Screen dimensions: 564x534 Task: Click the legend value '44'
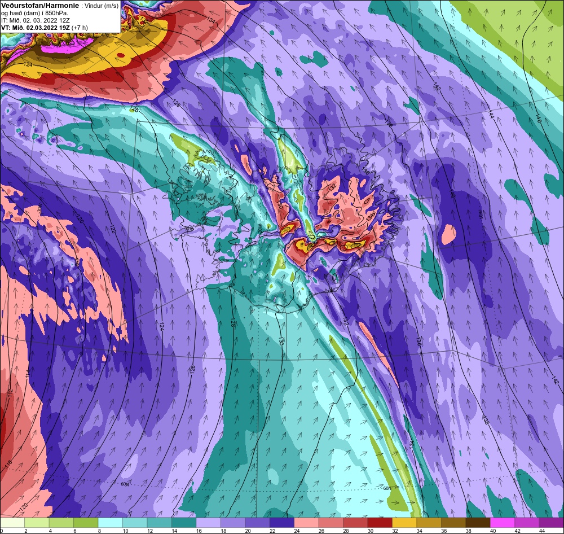click(x=541, y=531)
